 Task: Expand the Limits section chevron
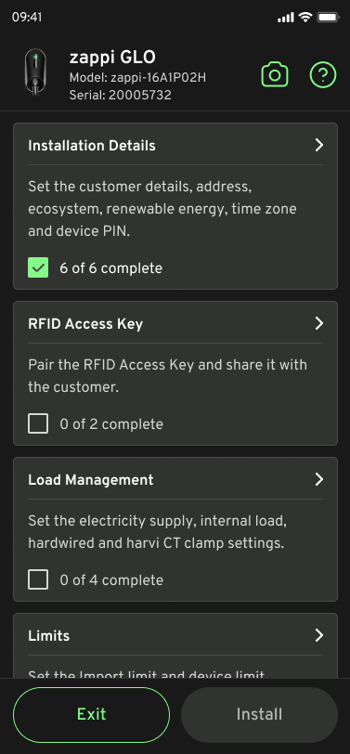pos(318,636)
